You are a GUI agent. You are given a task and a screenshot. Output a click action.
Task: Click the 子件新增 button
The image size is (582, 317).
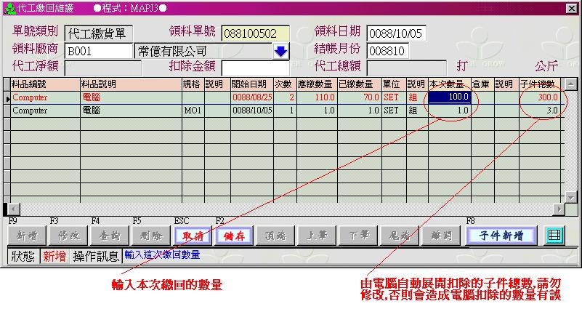click(x=501, y=236)
